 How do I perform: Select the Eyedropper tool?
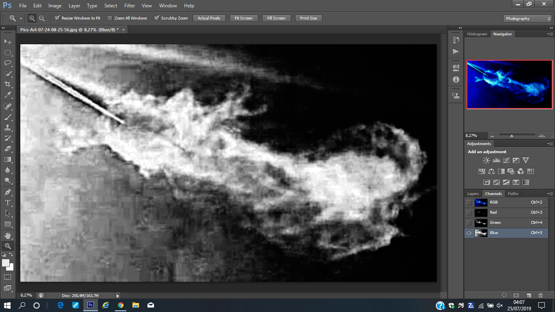pos(7,95)
